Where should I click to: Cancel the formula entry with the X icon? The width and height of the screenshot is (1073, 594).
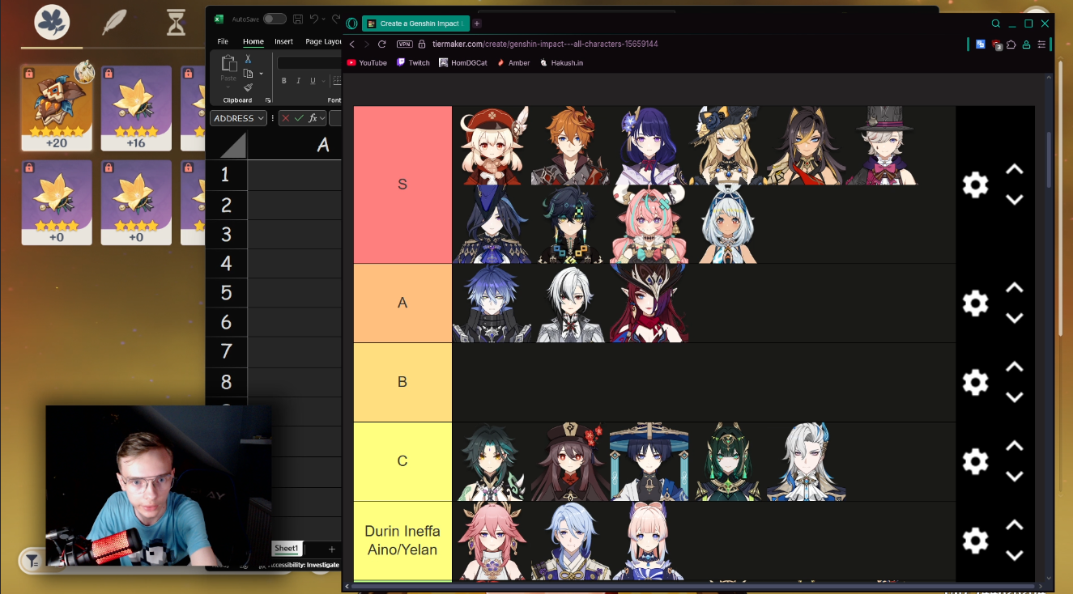[286, 118]
